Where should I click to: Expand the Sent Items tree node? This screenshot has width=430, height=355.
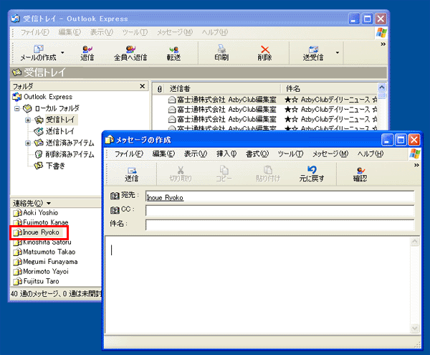(x=28, y=143)
